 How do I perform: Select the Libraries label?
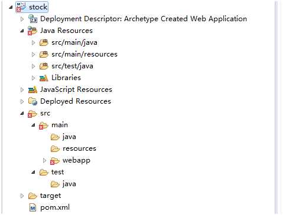tap(66, 78)
